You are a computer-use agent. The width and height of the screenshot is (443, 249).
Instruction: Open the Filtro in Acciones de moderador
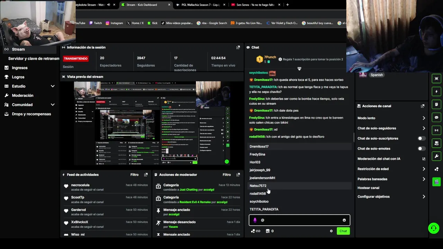click(x=227, y=175)
